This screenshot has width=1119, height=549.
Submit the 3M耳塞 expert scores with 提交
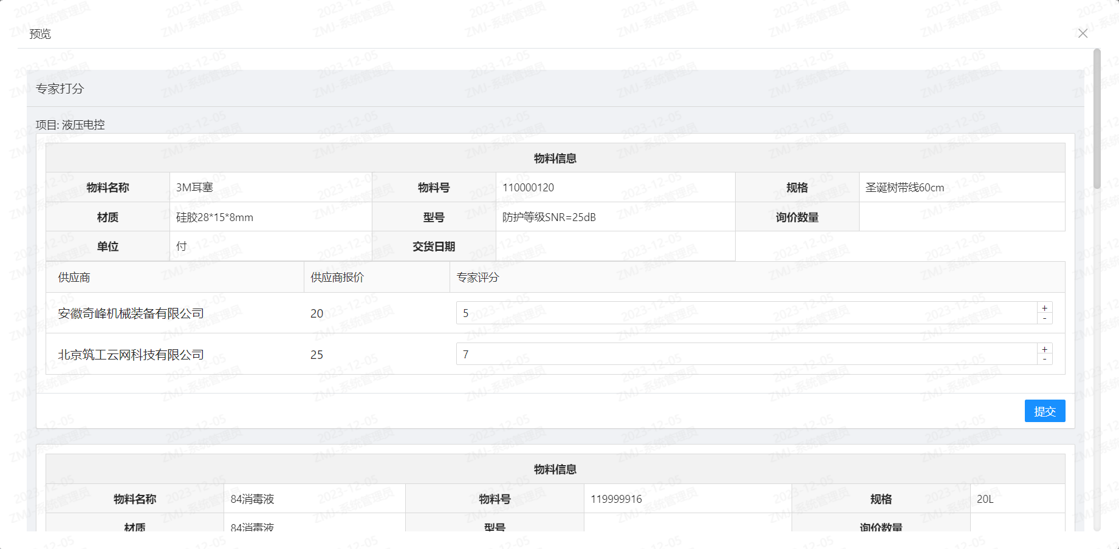click(x=1045, y=411)
